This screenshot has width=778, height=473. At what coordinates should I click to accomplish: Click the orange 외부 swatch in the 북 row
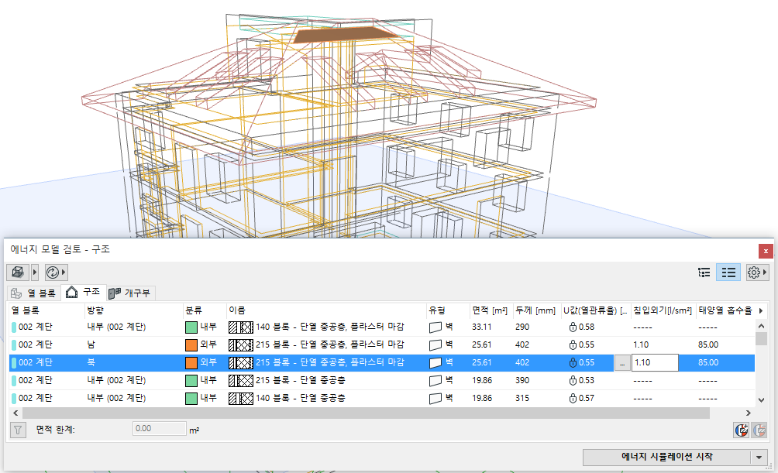point(191,362)
